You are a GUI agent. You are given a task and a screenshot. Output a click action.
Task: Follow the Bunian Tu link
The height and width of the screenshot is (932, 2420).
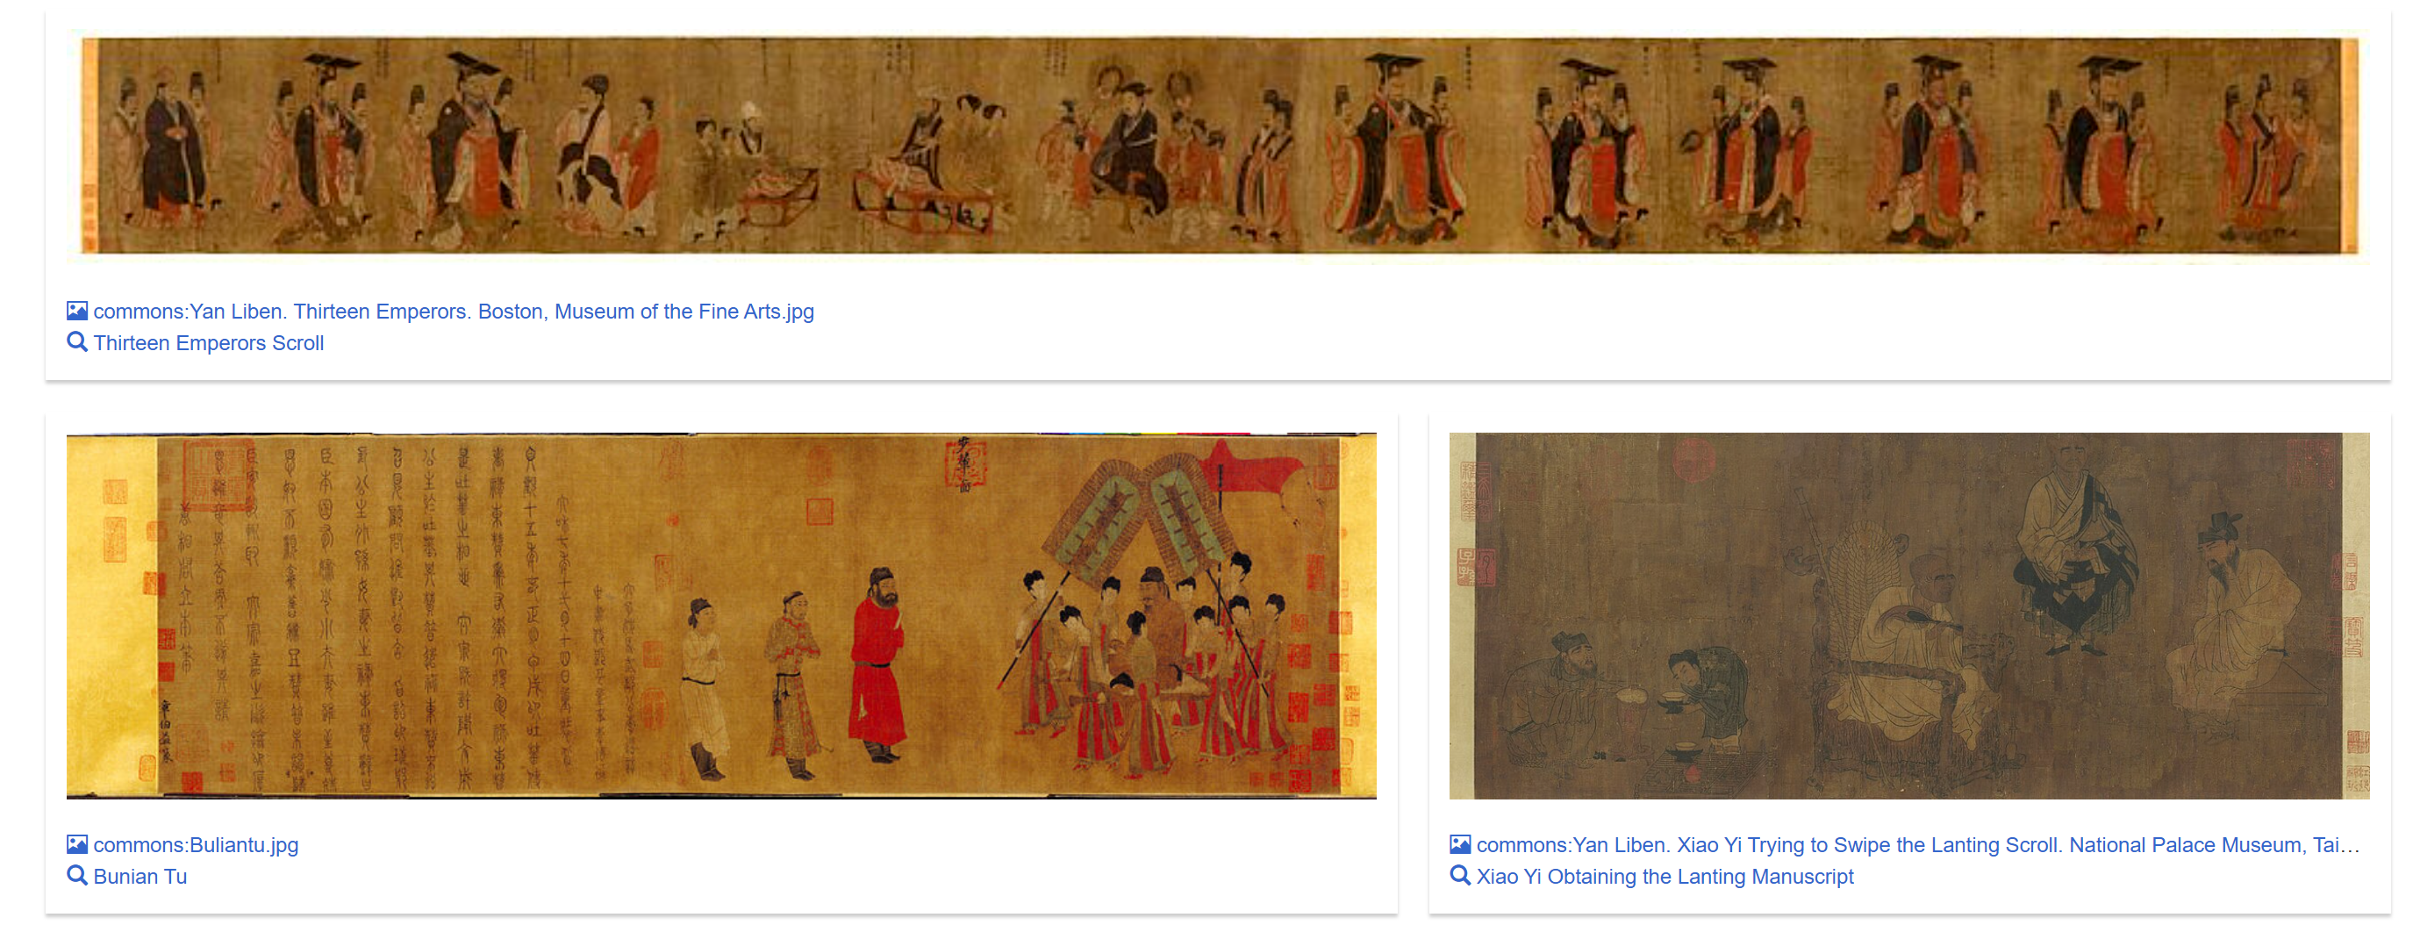click(x=140, y=877)
